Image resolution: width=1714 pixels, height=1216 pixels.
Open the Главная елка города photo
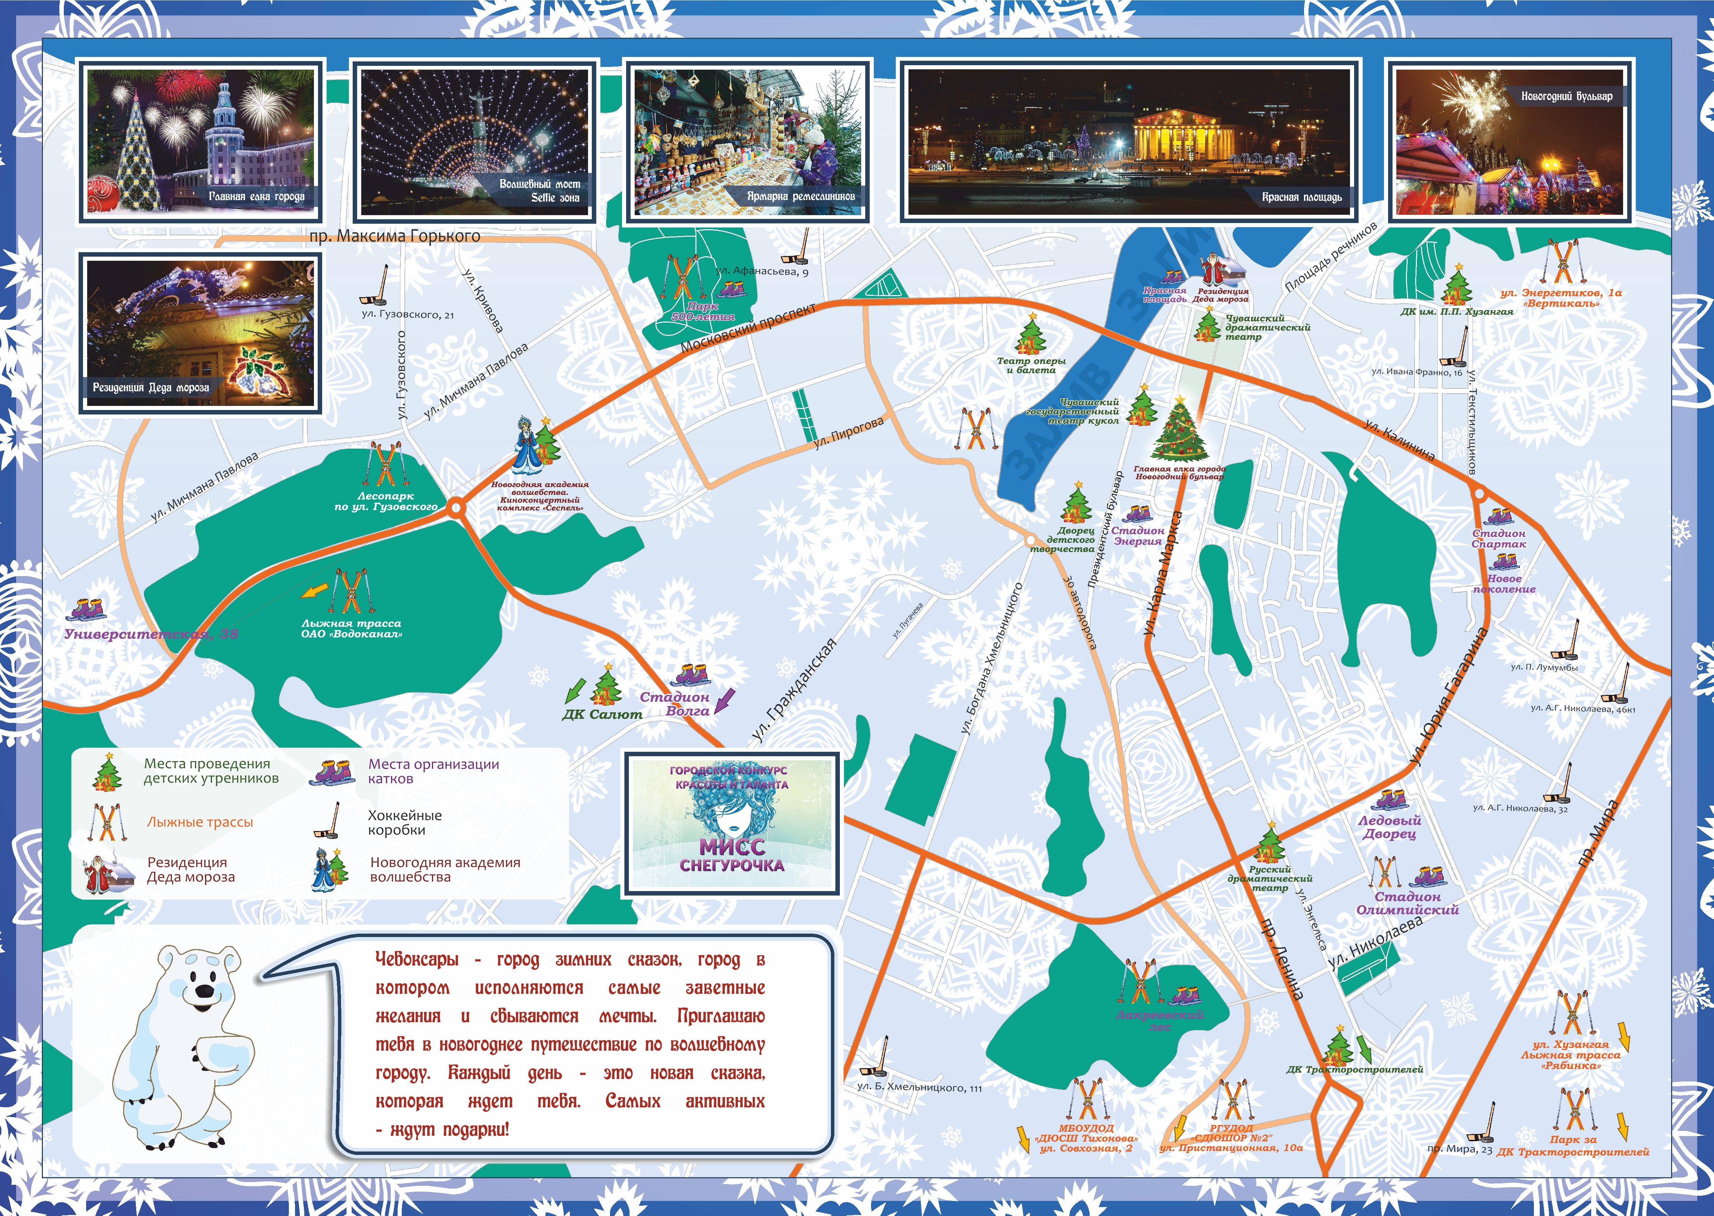(201, 142)
